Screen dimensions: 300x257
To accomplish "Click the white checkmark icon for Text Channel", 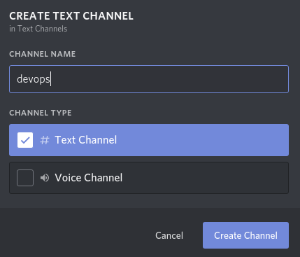I will coord(25,140).
